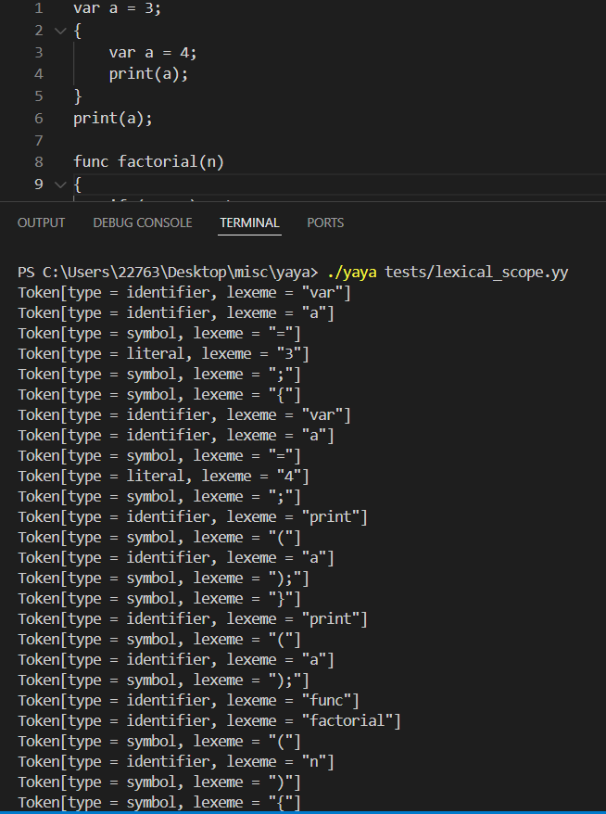Click line number 8 in the editor gutter

(38, 162)
